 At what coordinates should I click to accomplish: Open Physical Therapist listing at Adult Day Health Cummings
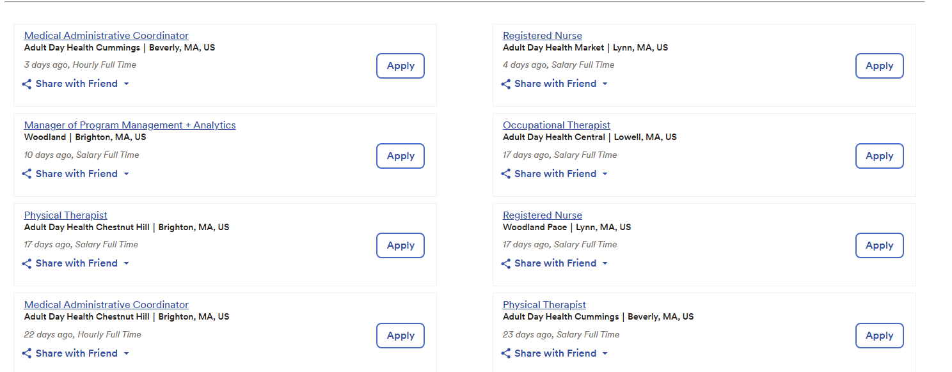pos(544,305)
